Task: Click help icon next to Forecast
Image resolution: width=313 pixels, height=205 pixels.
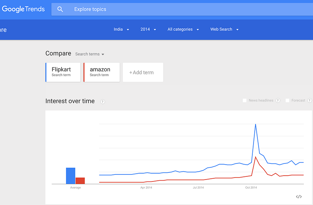Action: pos(309,100)
